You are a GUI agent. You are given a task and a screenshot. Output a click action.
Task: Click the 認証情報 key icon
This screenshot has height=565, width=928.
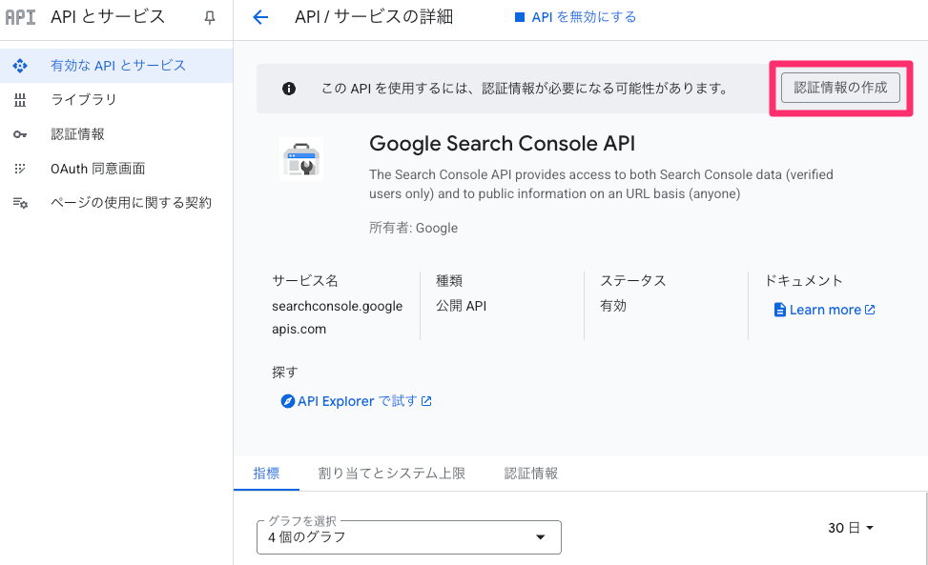click(x=20, y=134)
